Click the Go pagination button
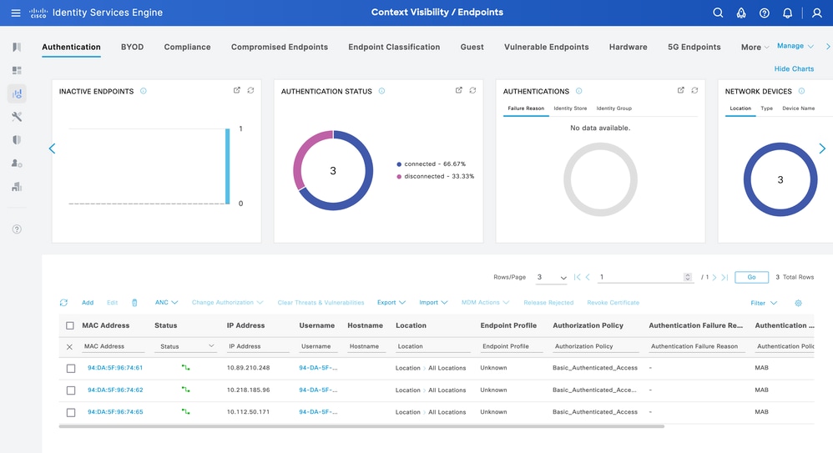The image size is (833, 453). tap(752, 277)
